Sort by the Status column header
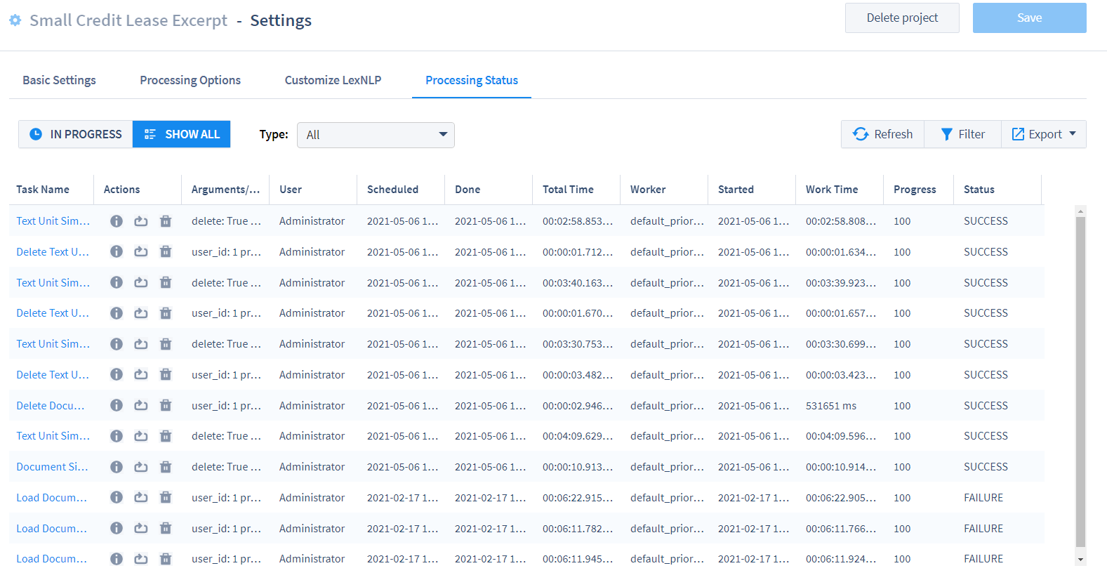Viewport: 1107px width, 580px height. click(979, 190)
